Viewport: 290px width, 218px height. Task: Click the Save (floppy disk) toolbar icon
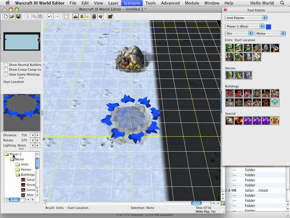[18, 17]
